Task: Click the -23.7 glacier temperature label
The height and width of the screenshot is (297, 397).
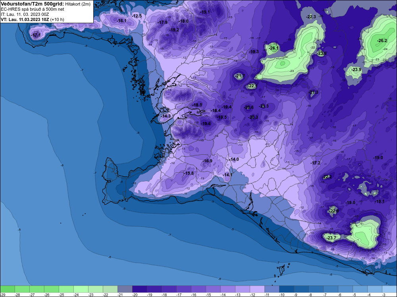Action: (331, 238)
